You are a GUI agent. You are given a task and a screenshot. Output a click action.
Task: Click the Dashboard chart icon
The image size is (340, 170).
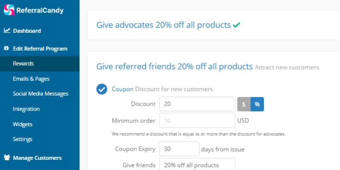tap(7, 31)
